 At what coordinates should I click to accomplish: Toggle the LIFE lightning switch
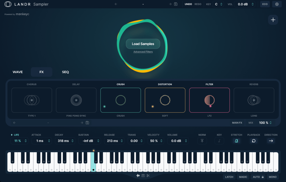(x=12, y=135)
